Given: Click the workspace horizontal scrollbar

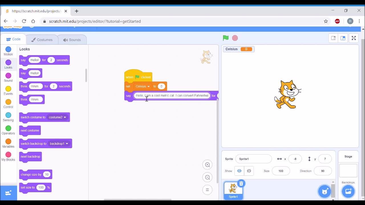Looking at the screenshot, I should [137, 200].
